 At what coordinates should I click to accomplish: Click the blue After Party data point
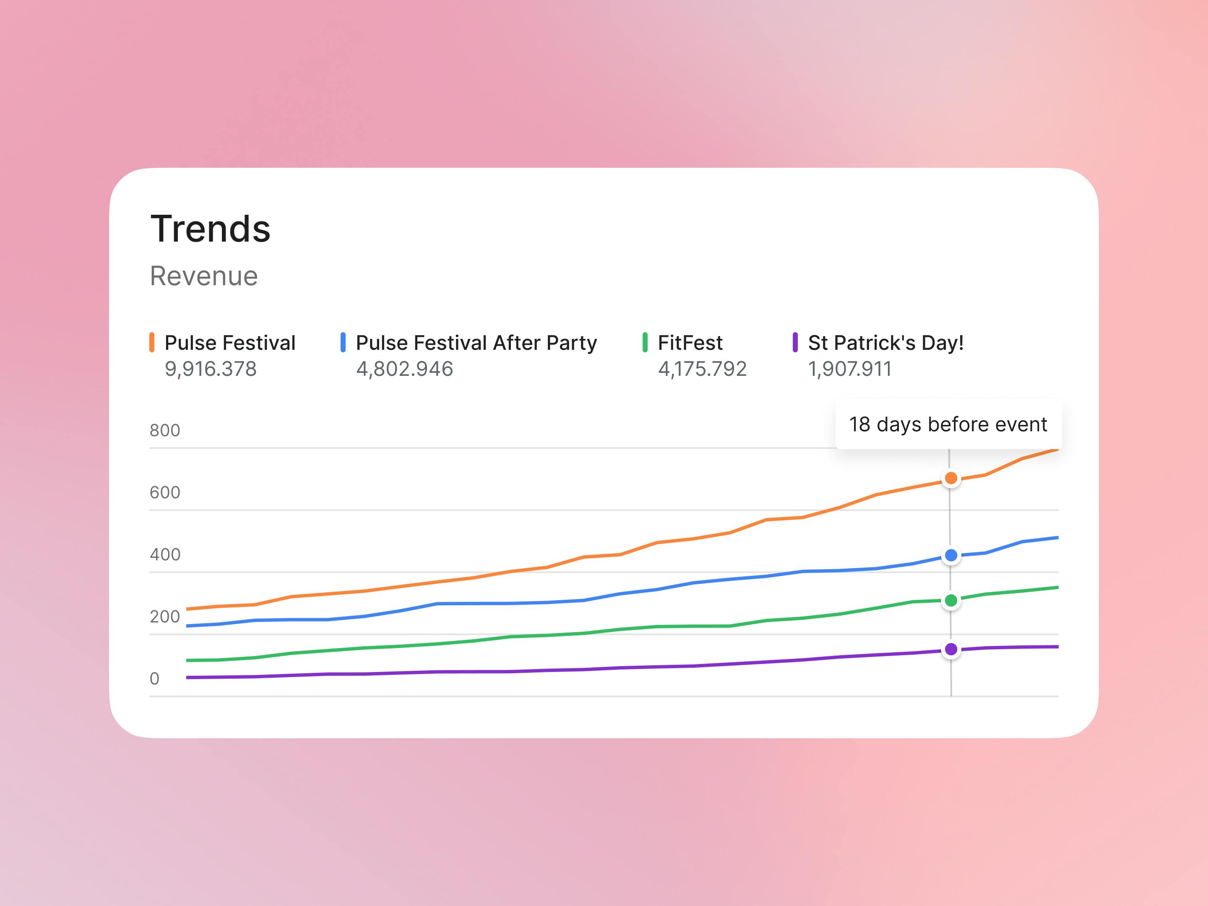tap(951, 555)
